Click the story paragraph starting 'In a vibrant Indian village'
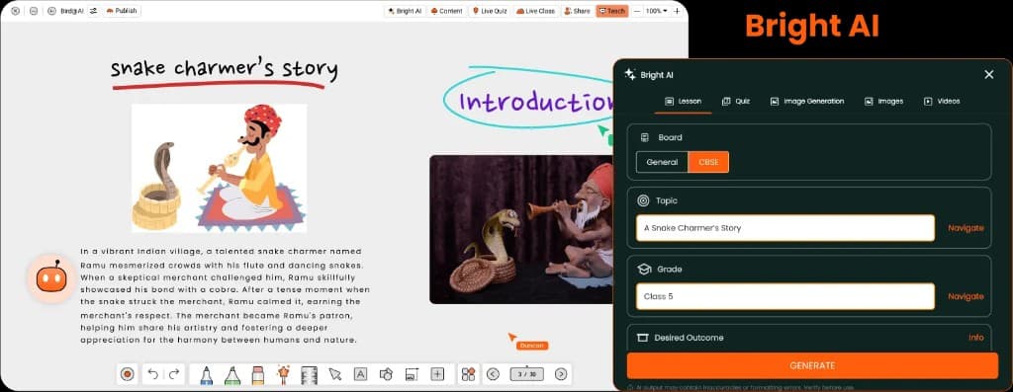Viewport: 1013px width, 392px height. coord(225,295)
